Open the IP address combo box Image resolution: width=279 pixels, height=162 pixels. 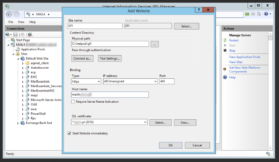tap(155, 82)
